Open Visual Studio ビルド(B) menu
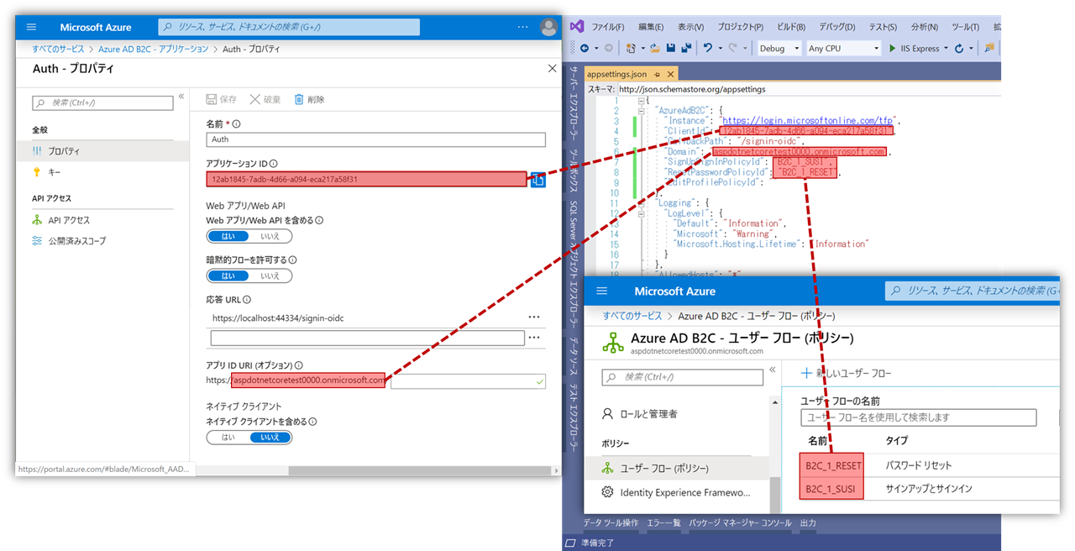This screenshot has width=1075, height=551. pos(789,27)
